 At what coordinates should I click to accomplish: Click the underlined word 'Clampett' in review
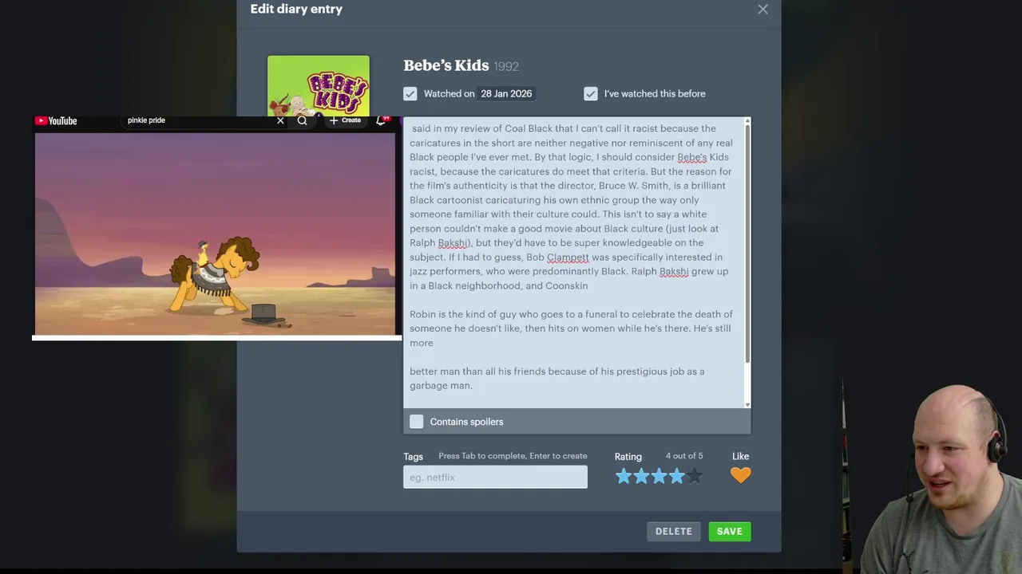point(568,257)
